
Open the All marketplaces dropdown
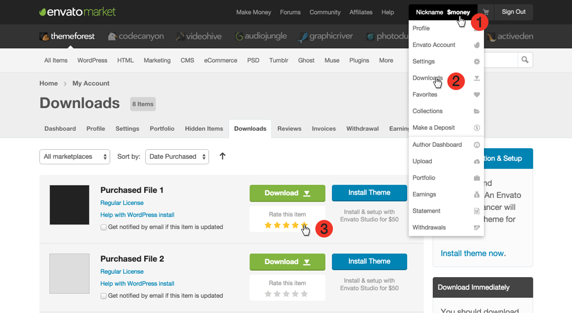[x=75, y=156]
